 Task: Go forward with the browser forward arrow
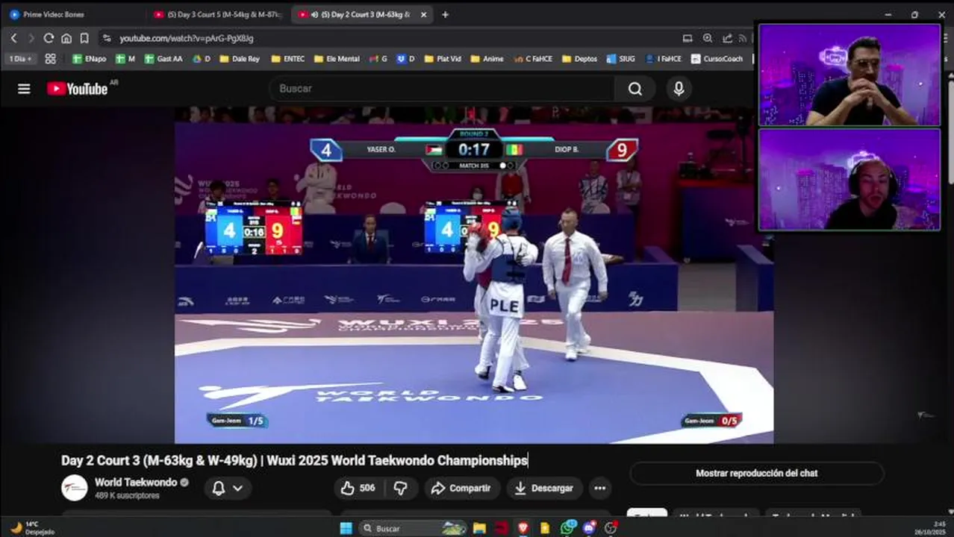pyautogui.click(x=31, y=38)
